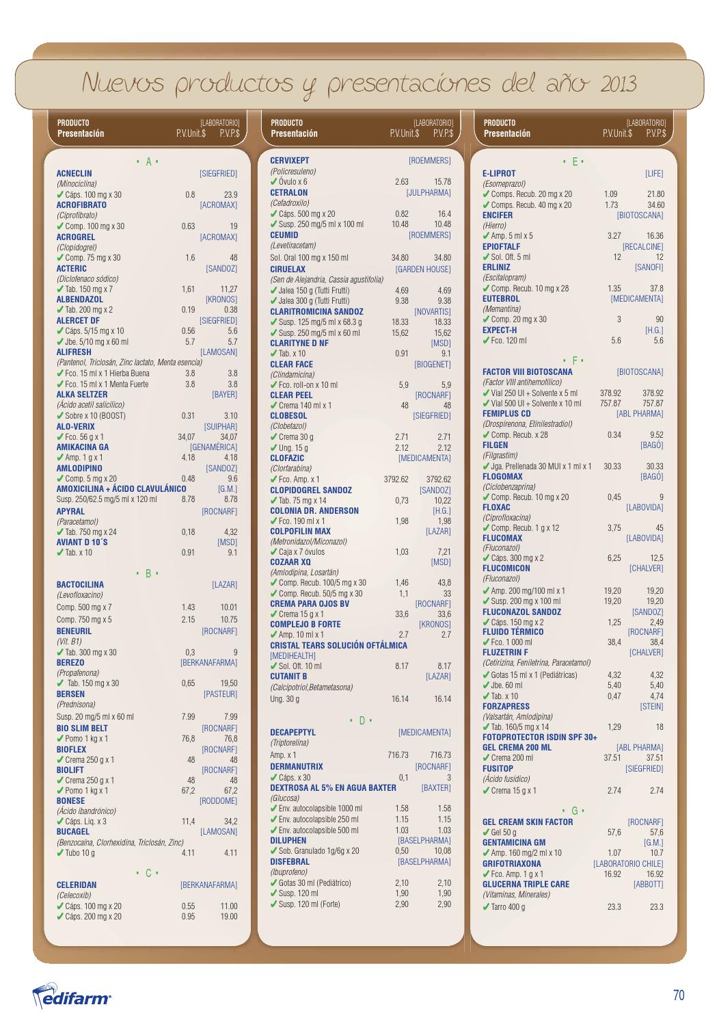Click the edifarm logo
The image size is (719, 1020).
pos(72,995)
